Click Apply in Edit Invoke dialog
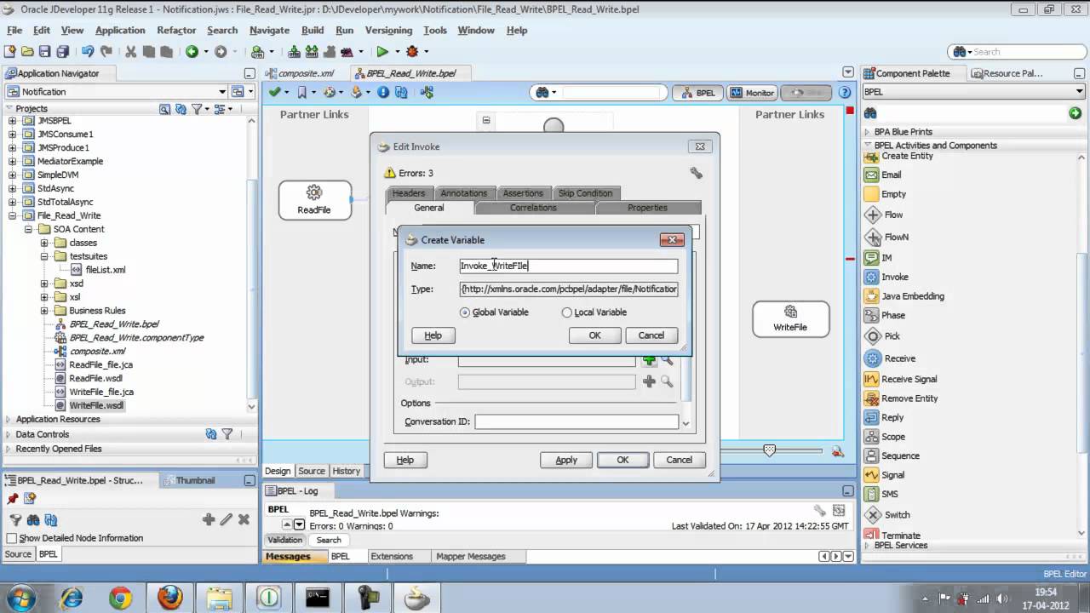 click(566, 460)
